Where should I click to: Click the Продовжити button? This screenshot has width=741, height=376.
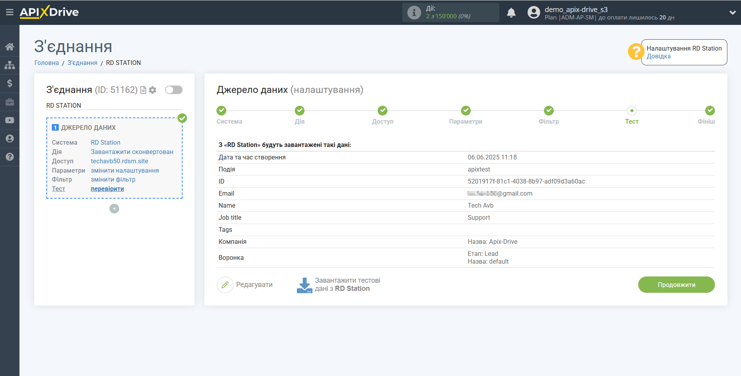point(676,285)
